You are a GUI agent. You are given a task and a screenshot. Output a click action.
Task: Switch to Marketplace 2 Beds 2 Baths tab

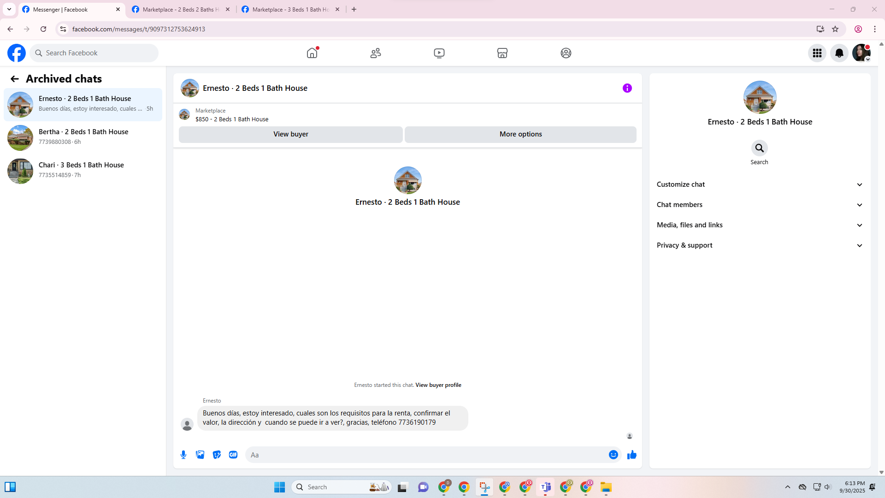180,9
